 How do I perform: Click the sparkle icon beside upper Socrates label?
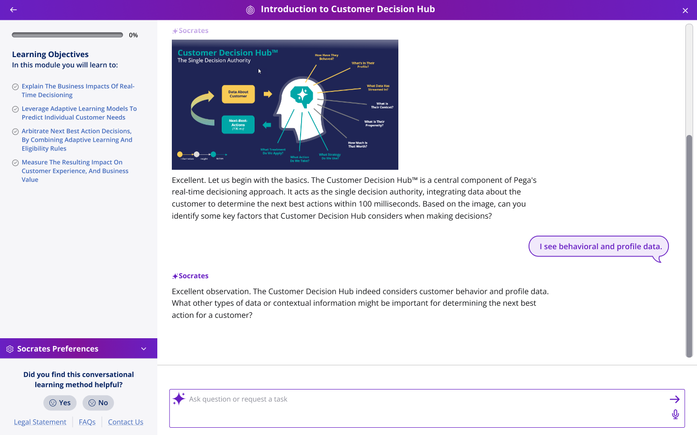coord(175,31)
